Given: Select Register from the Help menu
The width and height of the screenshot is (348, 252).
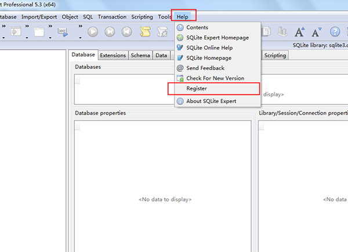Looking at the screenshot, I should point(197,89).
